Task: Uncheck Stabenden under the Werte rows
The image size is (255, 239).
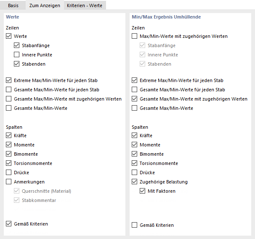Action: click(x=17, y=64)
